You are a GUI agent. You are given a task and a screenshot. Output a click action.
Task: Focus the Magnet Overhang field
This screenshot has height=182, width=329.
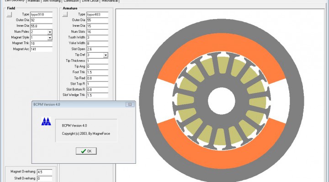45,172
